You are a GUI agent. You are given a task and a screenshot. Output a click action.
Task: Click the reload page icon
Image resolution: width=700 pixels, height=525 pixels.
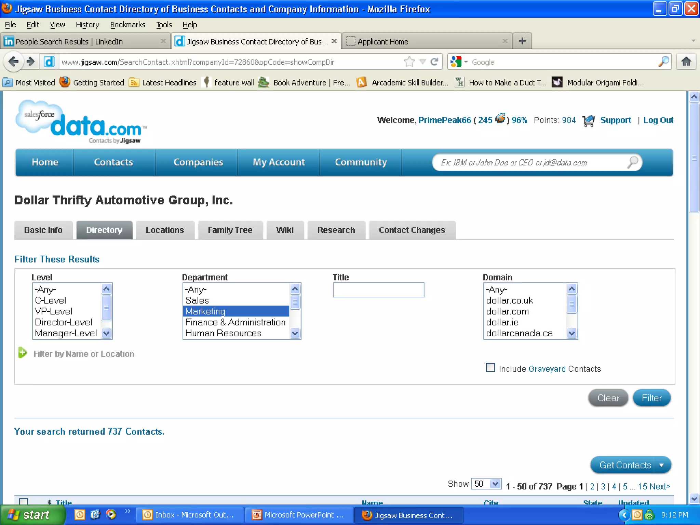pos(434,62)
